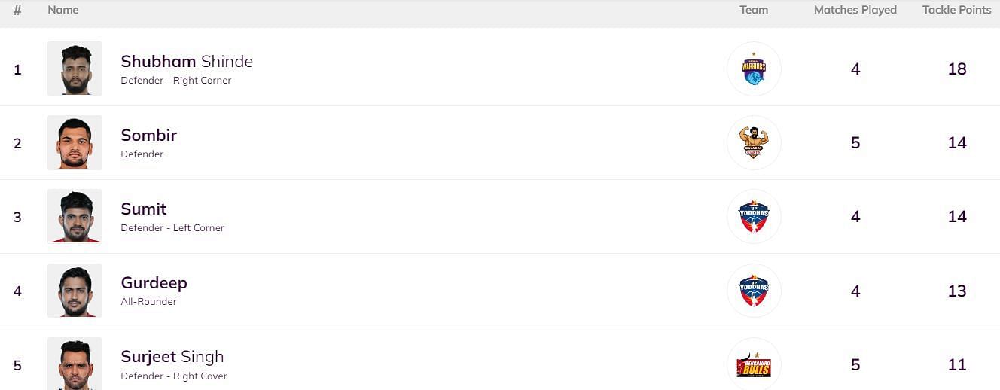1000x390 pixels.
Task: Open Sombir's player photo
Action: (75, 142)
